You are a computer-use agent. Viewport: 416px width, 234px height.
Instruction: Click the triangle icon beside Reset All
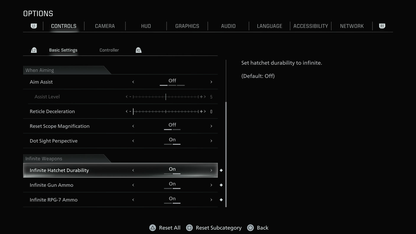click(x=153, y=228)
